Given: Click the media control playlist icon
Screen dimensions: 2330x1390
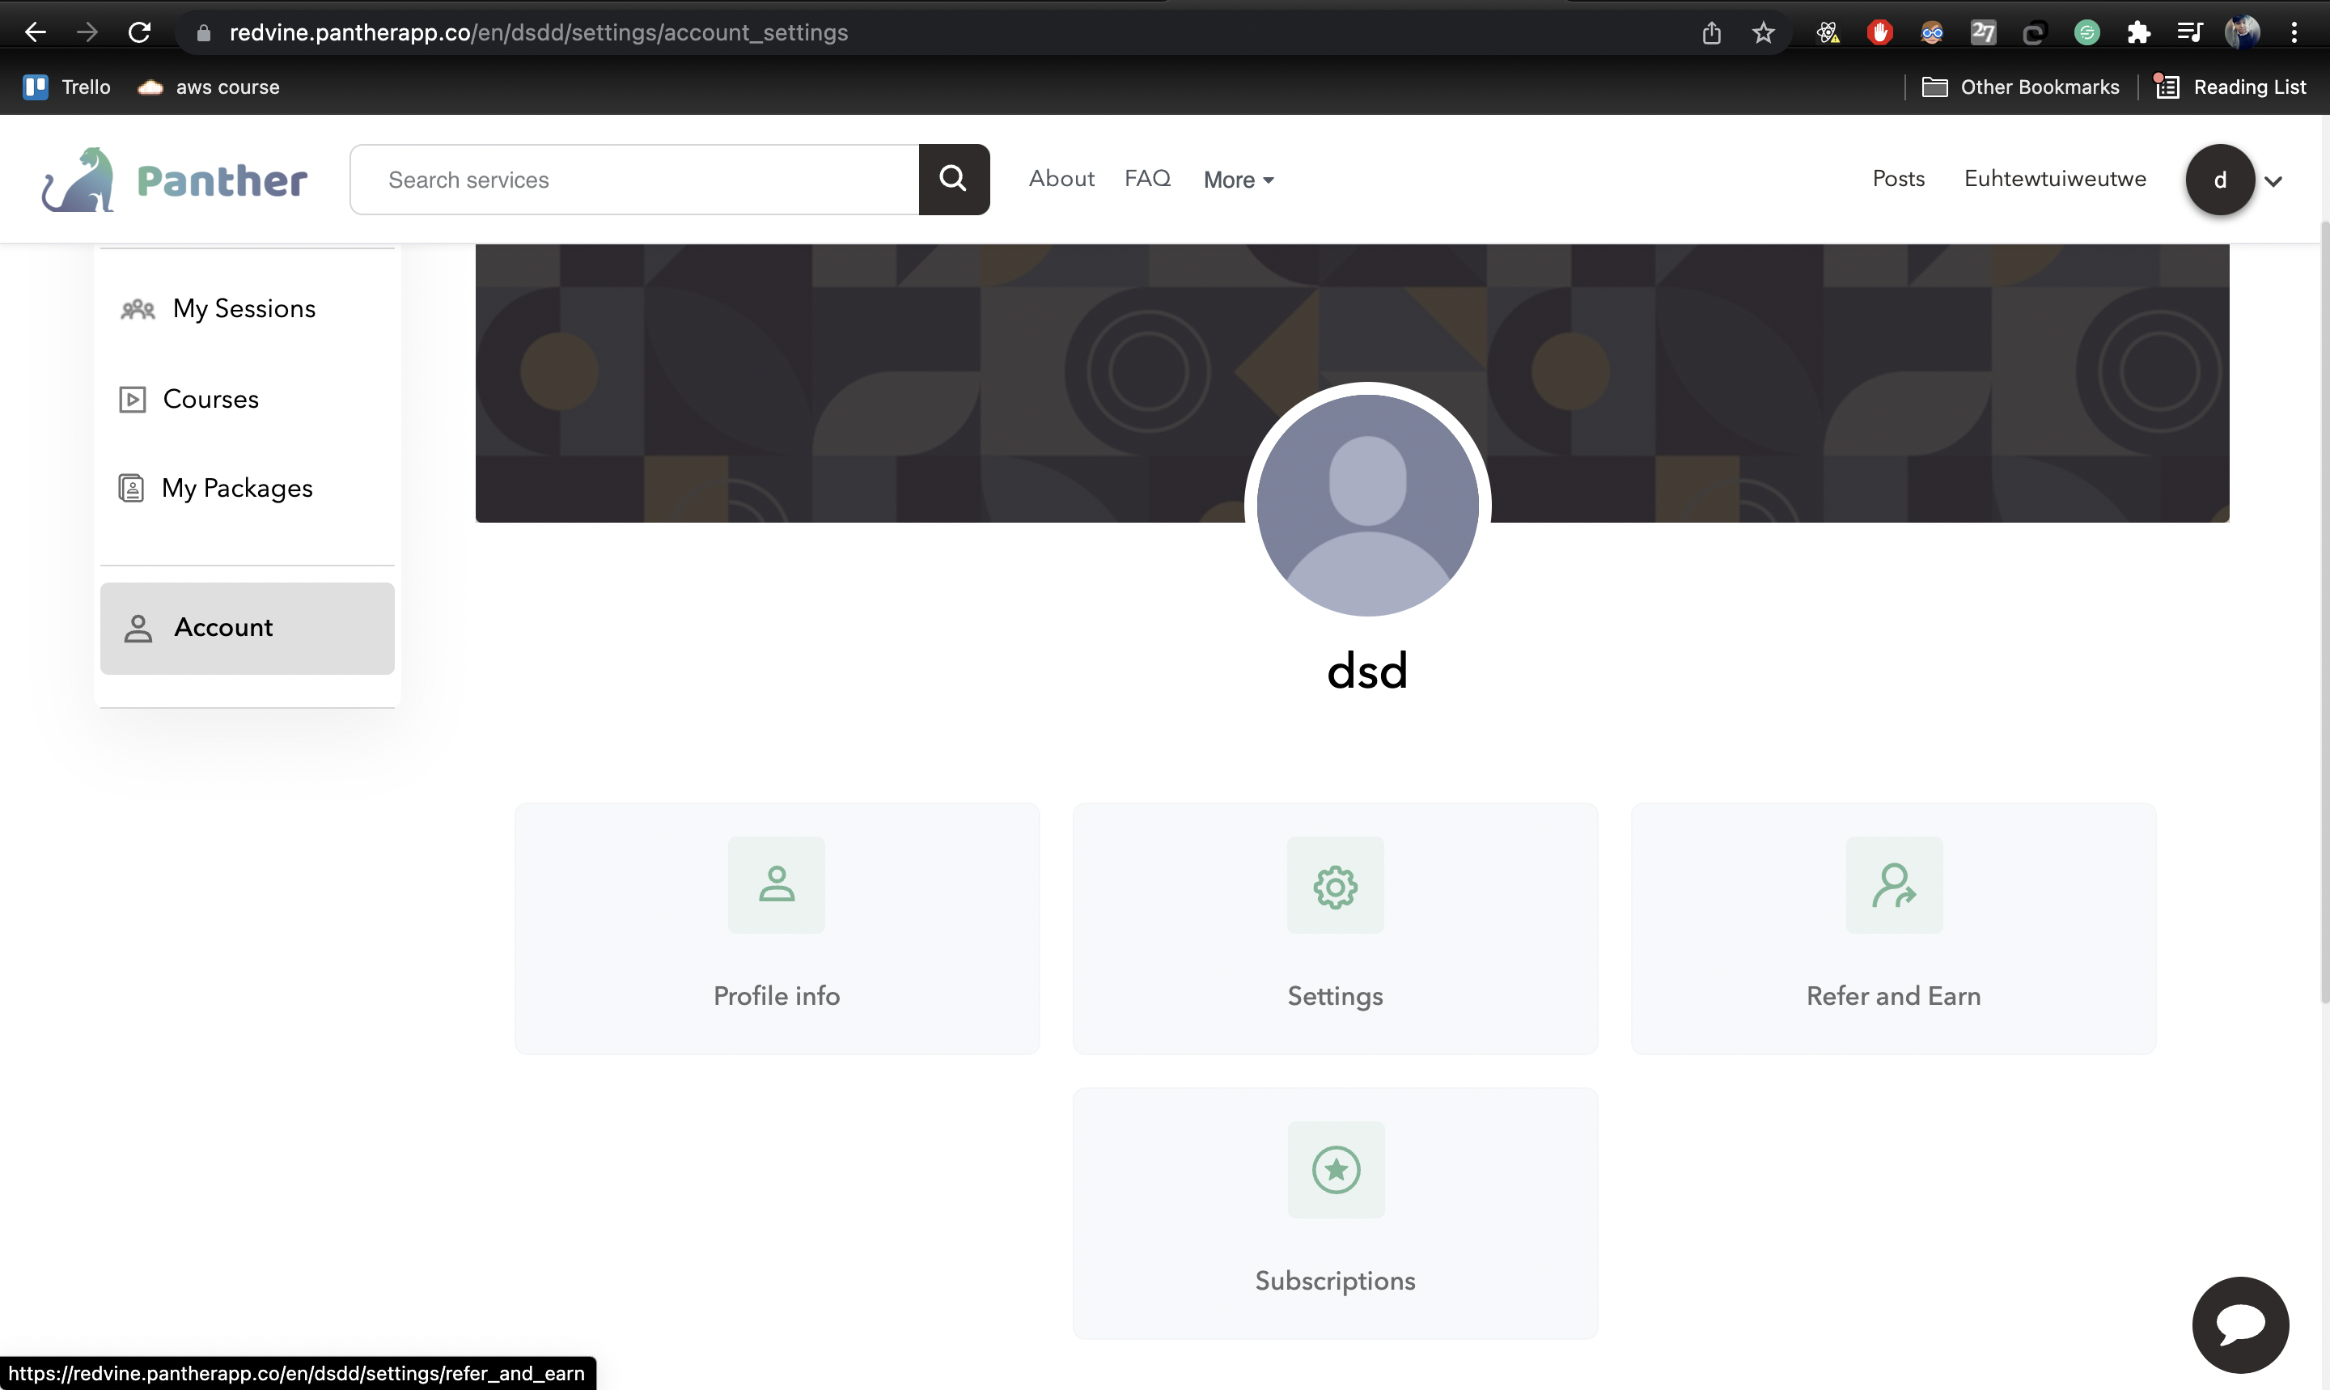Looking at the screenshot, I should 2189,33.
